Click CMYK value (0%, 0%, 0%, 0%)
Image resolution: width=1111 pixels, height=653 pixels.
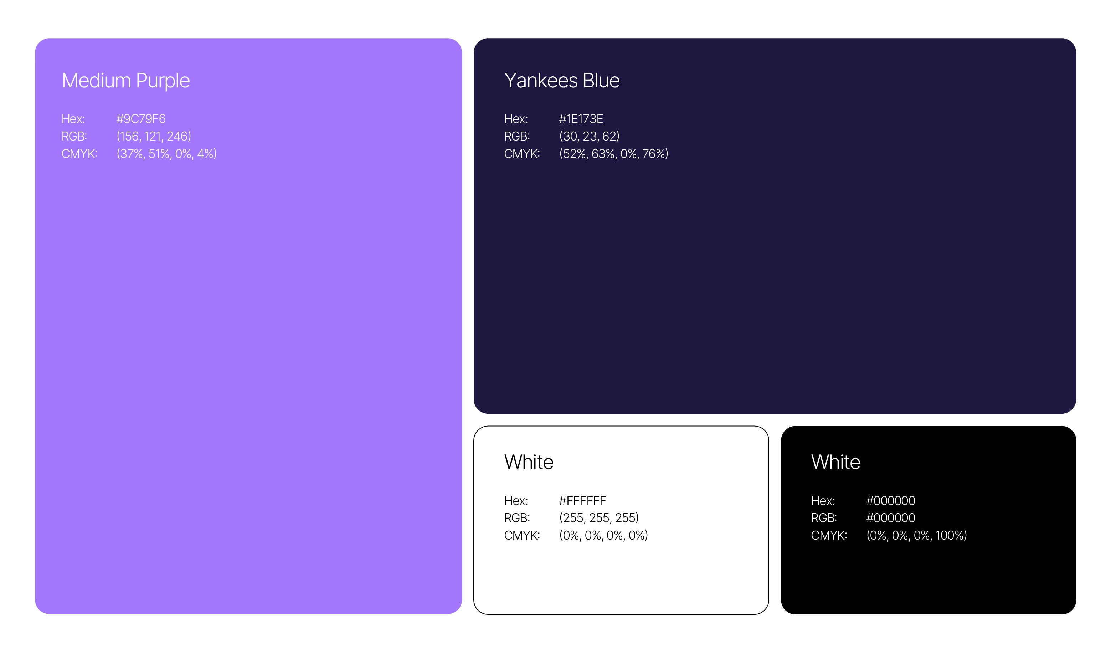coord(603,535)
